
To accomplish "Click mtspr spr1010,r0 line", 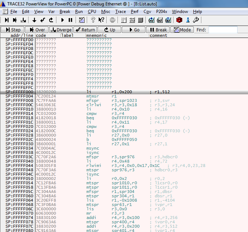I will [x=124, y=183].
